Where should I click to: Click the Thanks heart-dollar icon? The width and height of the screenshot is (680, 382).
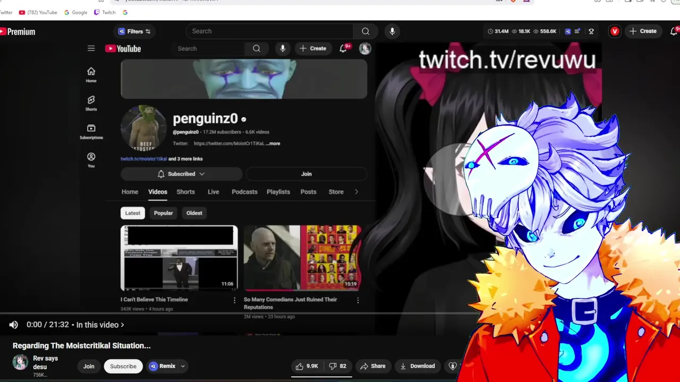click(x=453, y=366)
